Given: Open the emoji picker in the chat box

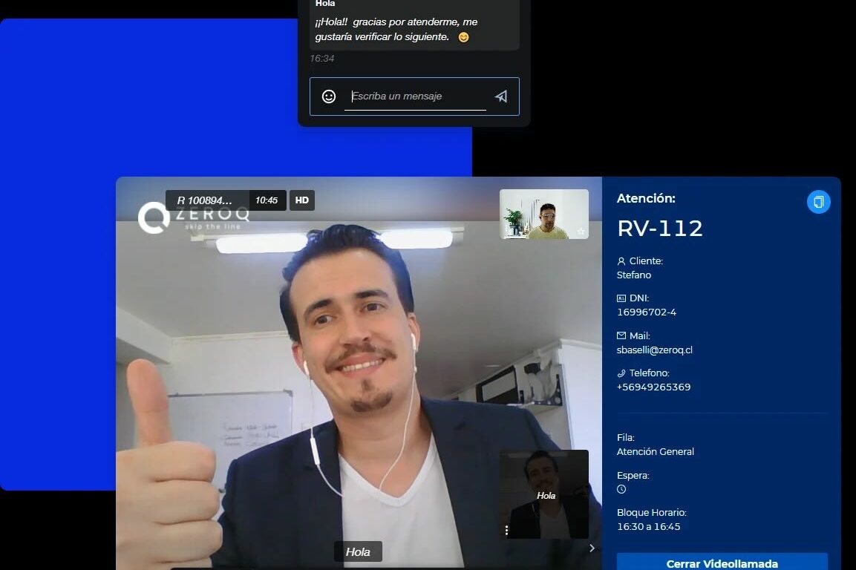Looking at the screenshot, I should click(329, 96).
